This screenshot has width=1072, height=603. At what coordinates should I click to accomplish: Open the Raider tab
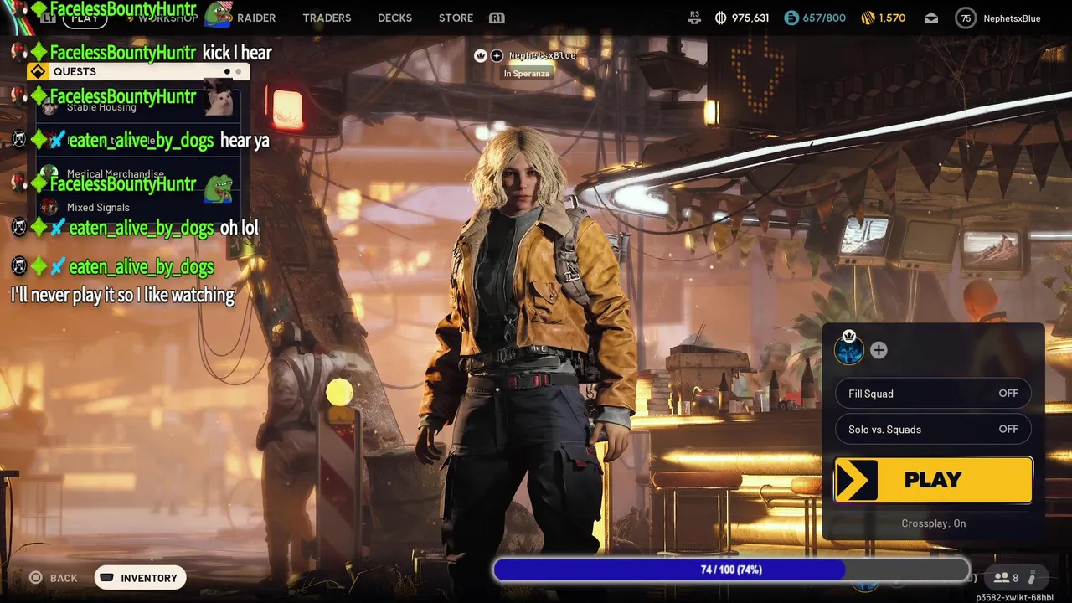256,18
